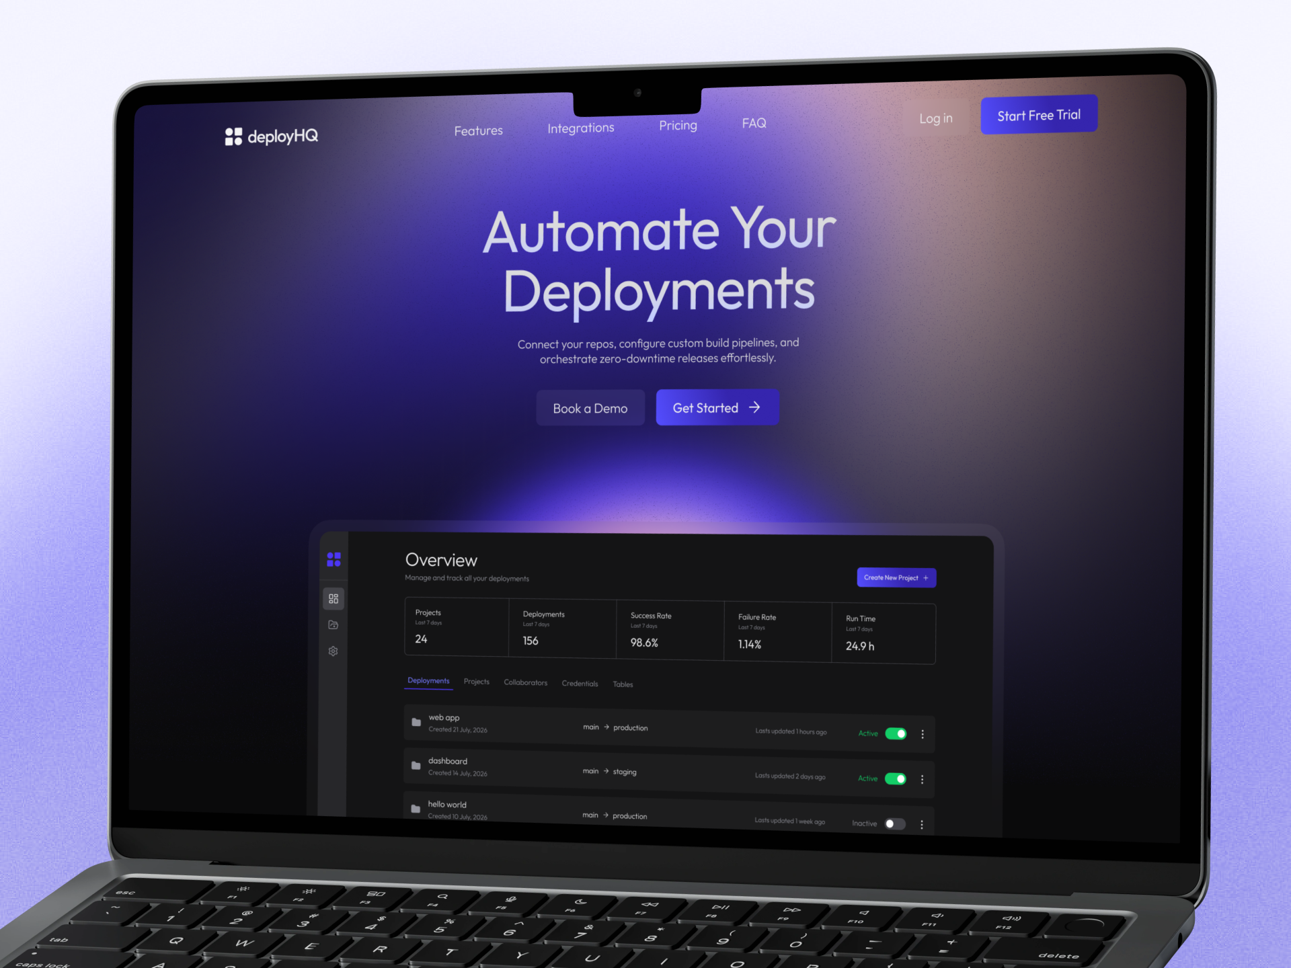Go to the Pricing page
This screenshot has width=1291, height=968.
[x=678, y=126]
